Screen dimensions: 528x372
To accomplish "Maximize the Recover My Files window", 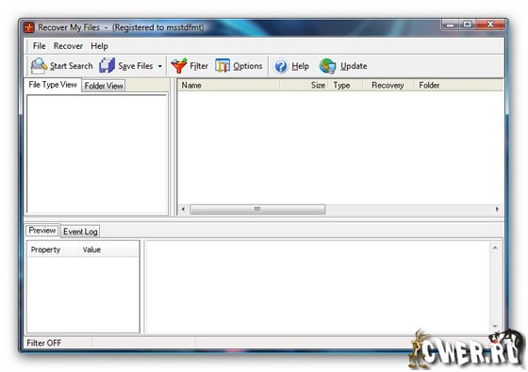I will tap(467, 24).
